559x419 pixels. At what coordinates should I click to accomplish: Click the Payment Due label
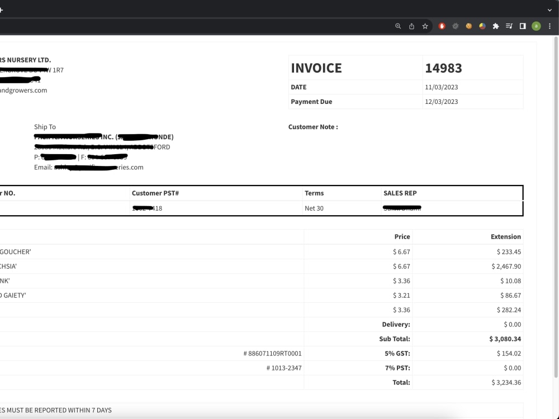tap(311, 102)
